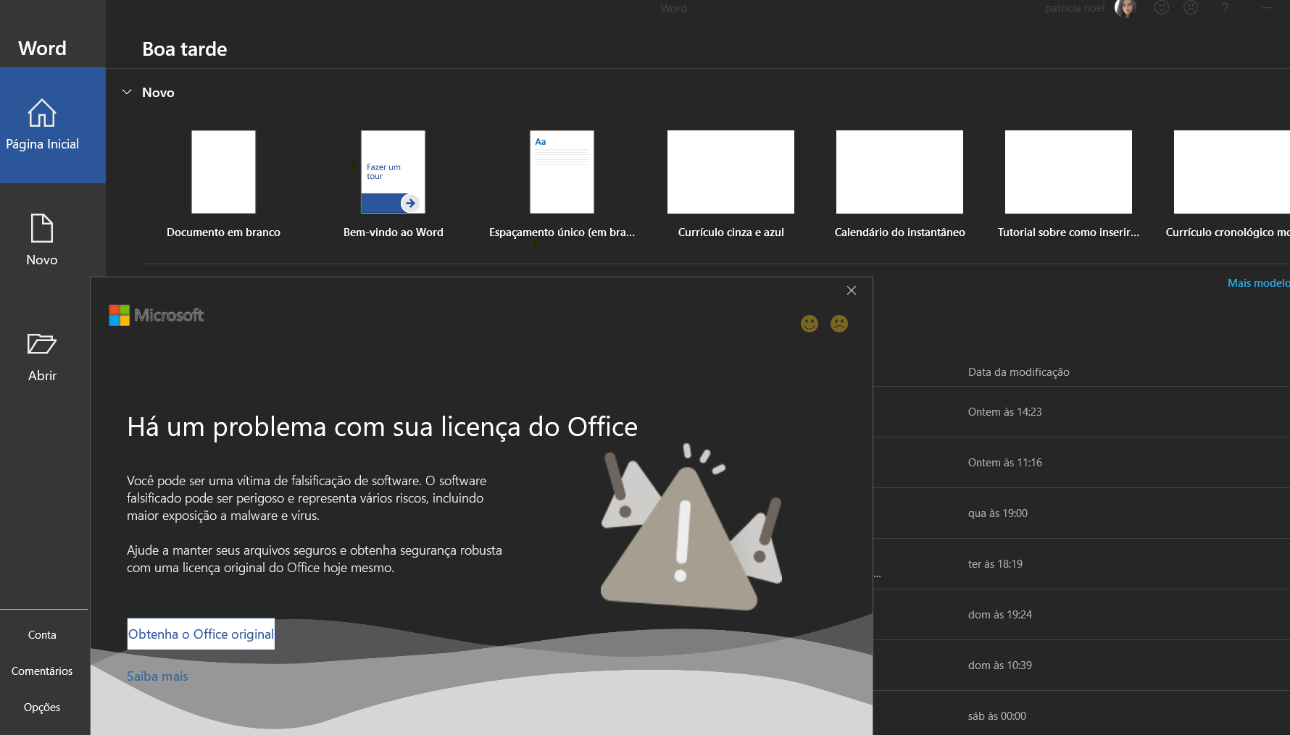Send a frown via title bar sad face
This screenshot has height=735, width=1290.
click(1191, 8)
